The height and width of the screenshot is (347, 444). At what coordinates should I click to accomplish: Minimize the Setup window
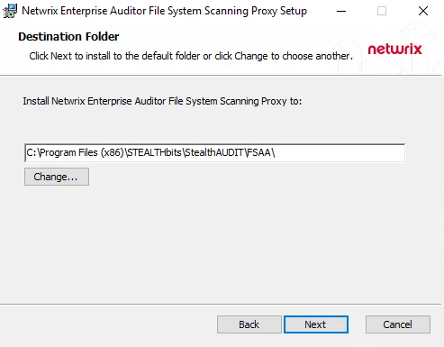pyautogui.click(x=341, y=11)
